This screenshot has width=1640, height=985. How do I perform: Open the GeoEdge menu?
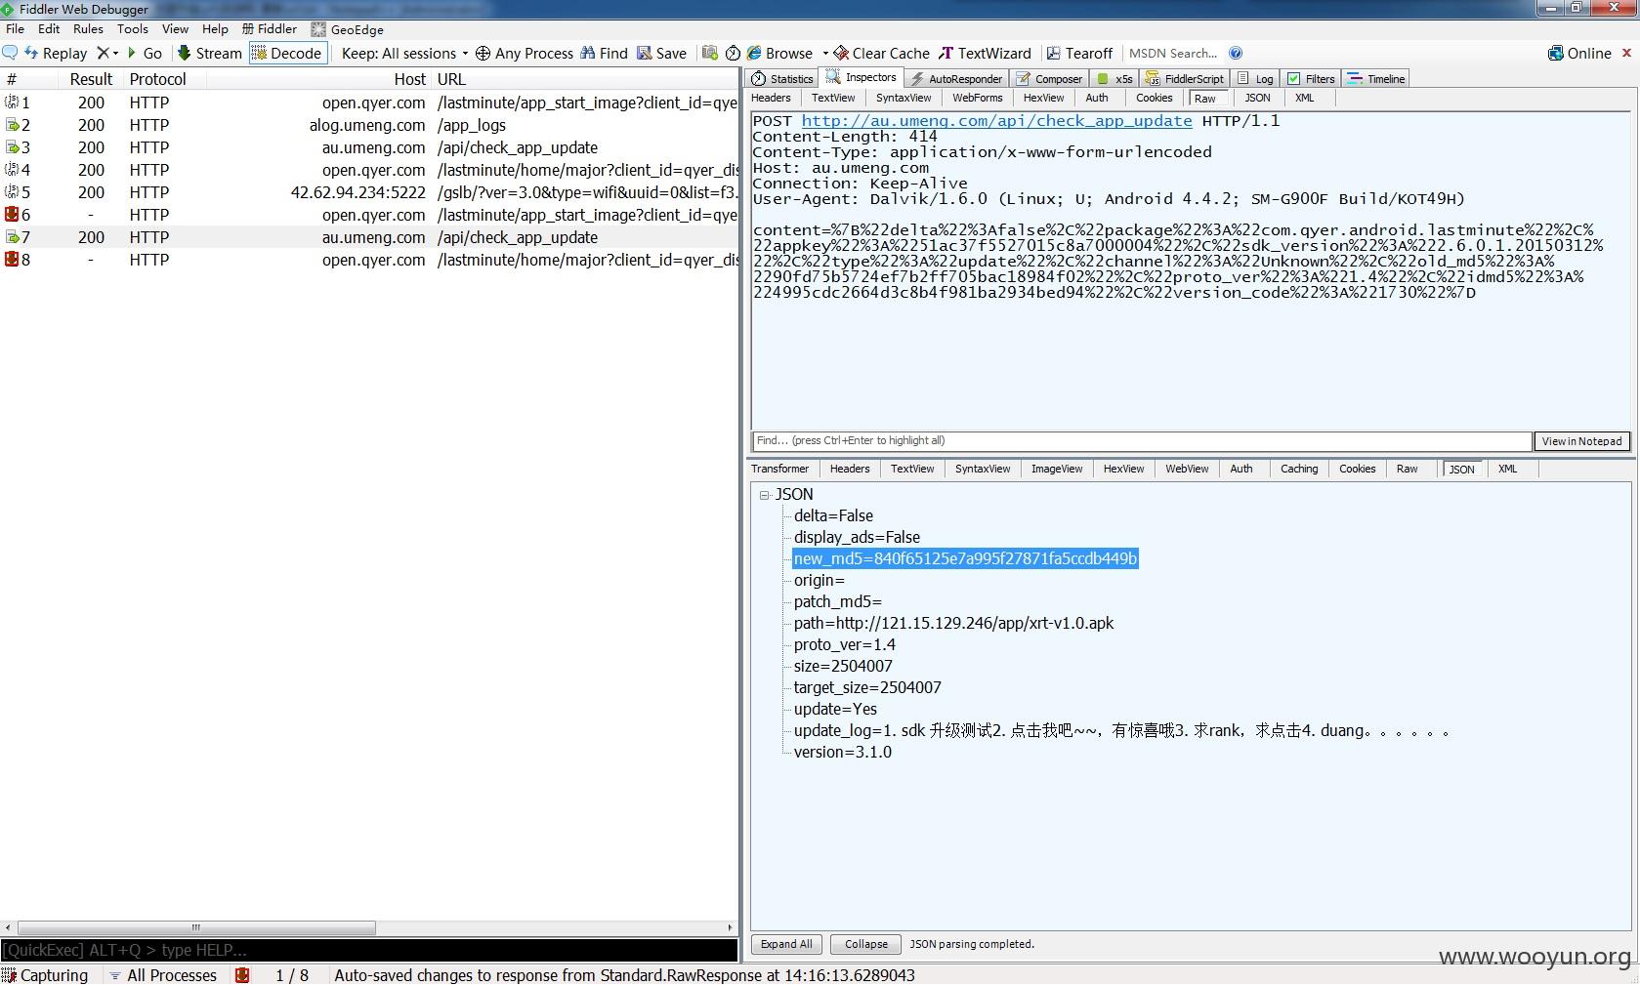(x=347, y=29)
